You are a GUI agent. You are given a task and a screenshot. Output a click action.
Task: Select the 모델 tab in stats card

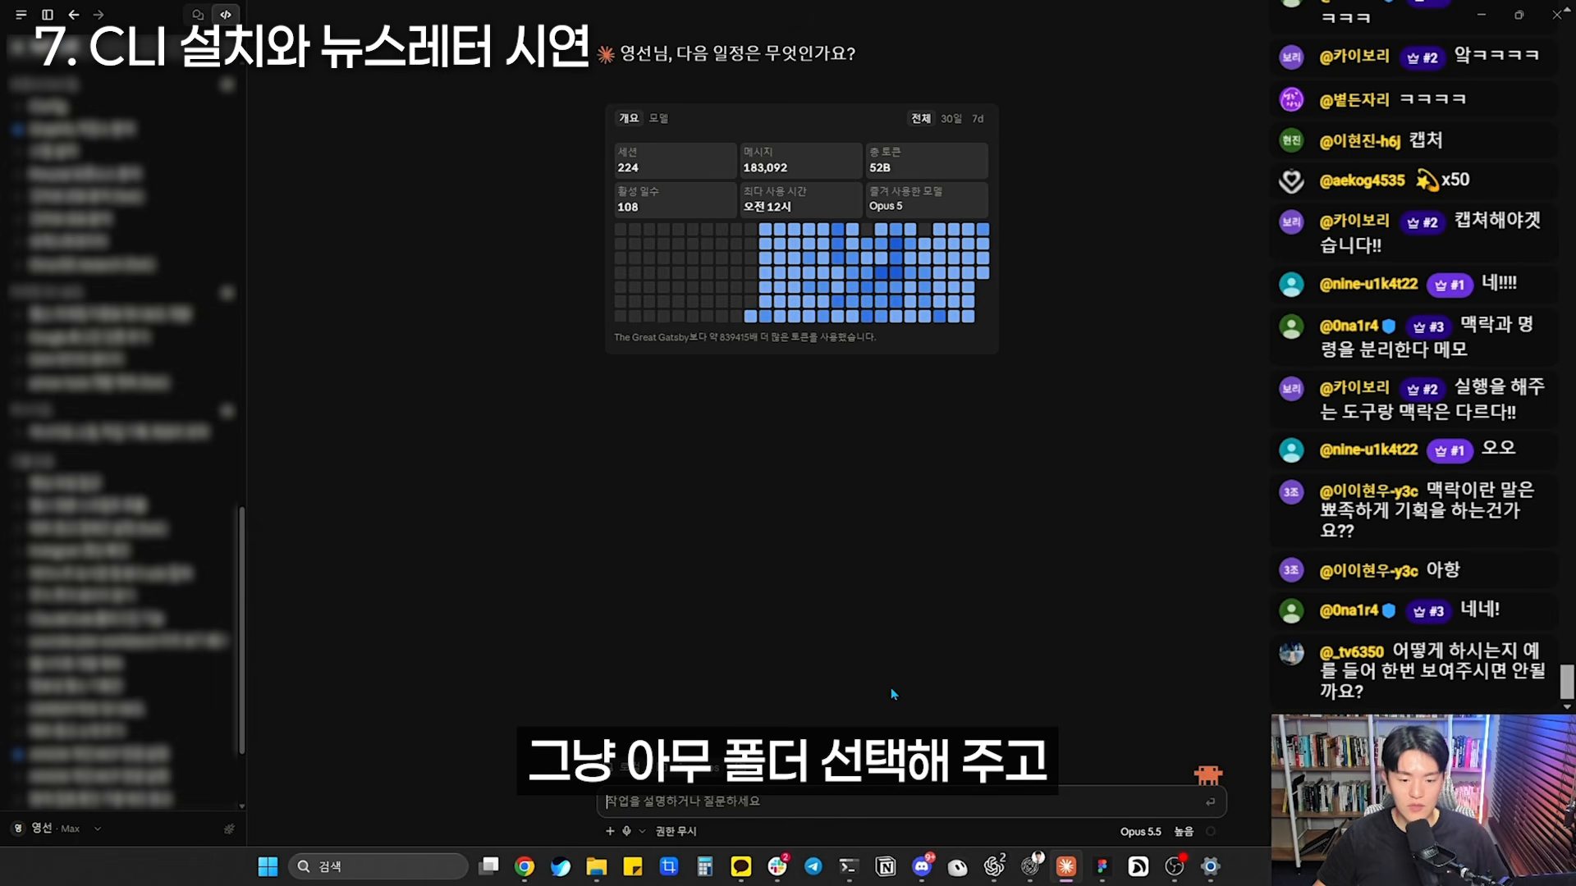[x=658, y=118]
